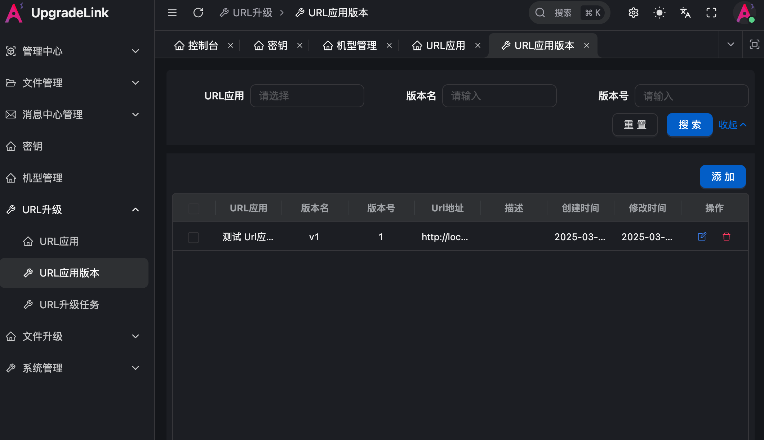Toggle the select-all checkbox in table header
This screenshot has width=764, height=440.
194,208
